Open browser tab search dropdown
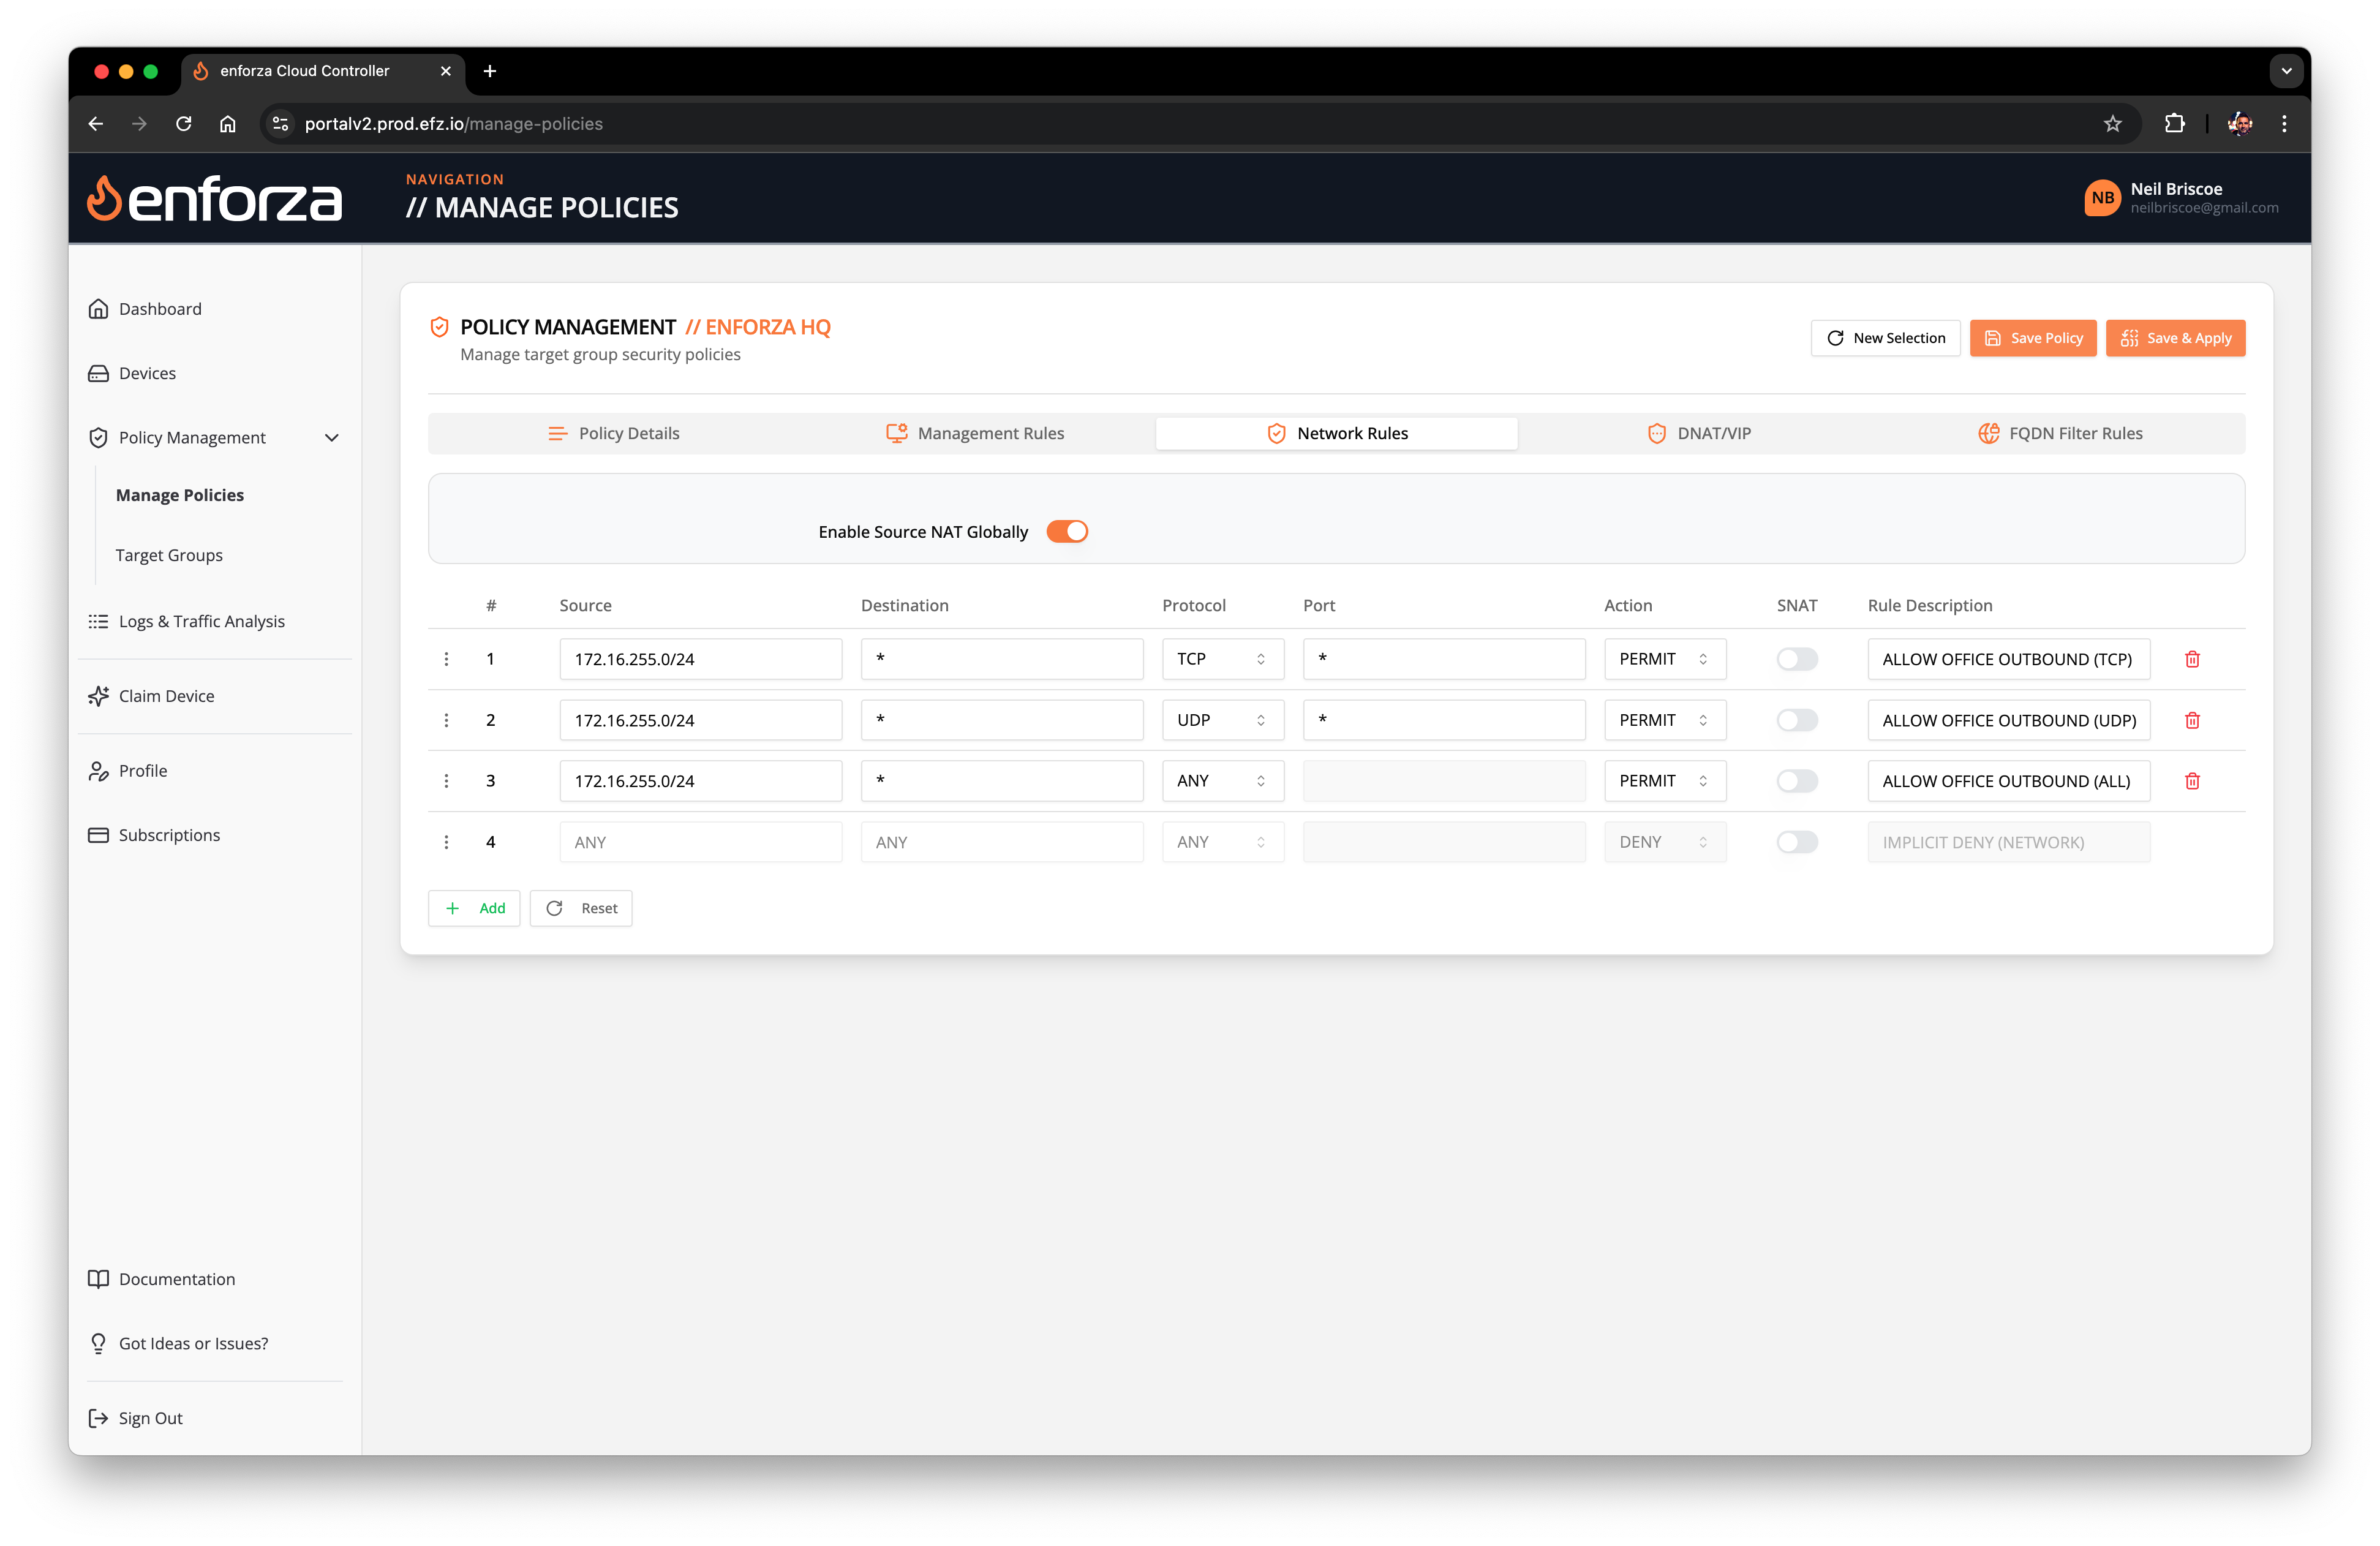Screen dimensions: 2380x1546 (2286, 71)
